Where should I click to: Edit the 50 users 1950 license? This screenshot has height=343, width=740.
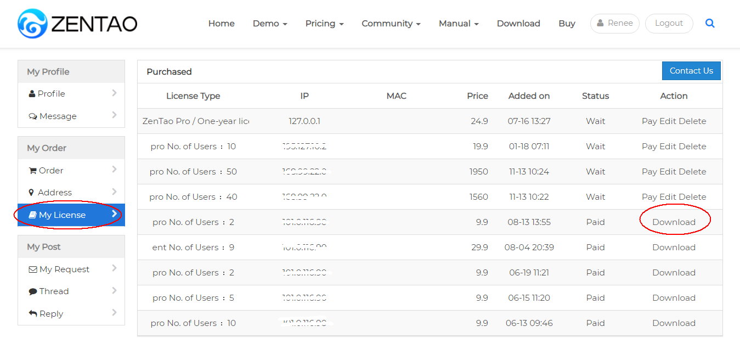[x=668, y=172]
